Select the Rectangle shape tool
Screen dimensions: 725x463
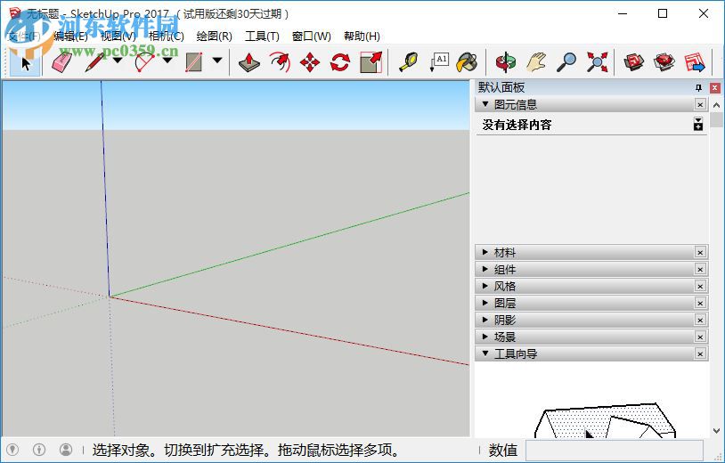tap(194, 62)
